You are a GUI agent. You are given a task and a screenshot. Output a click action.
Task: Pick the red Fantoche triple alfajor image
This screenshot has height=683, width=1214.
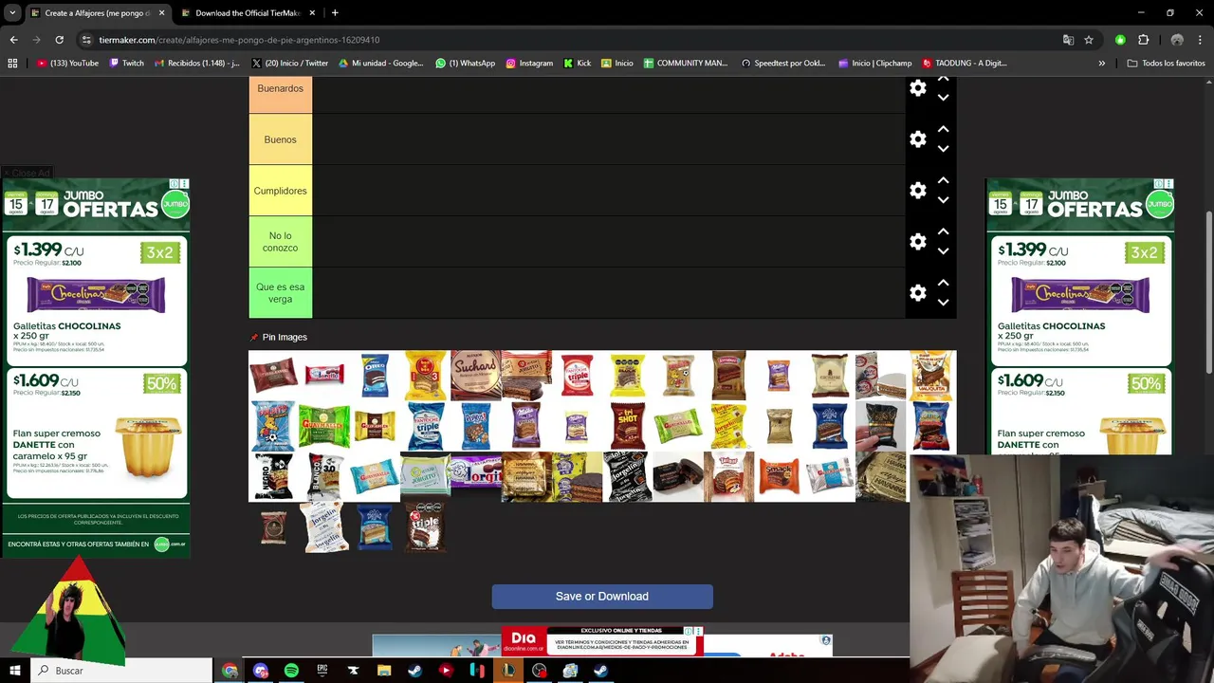pos(577,376)
